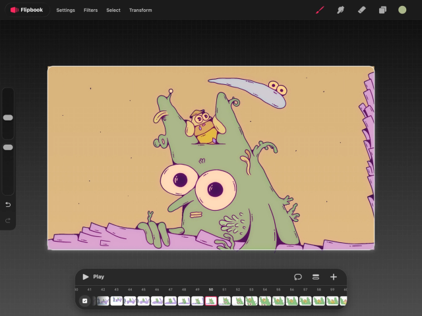Open the Filters menu
Screen dimensions: 422x316
click(90, 11)
